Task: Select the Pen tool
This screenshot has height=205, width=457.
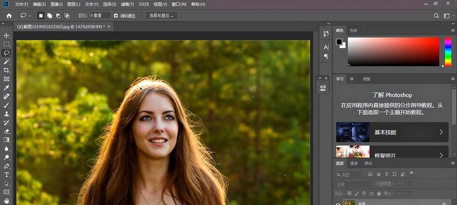Action: coord(7,166)
